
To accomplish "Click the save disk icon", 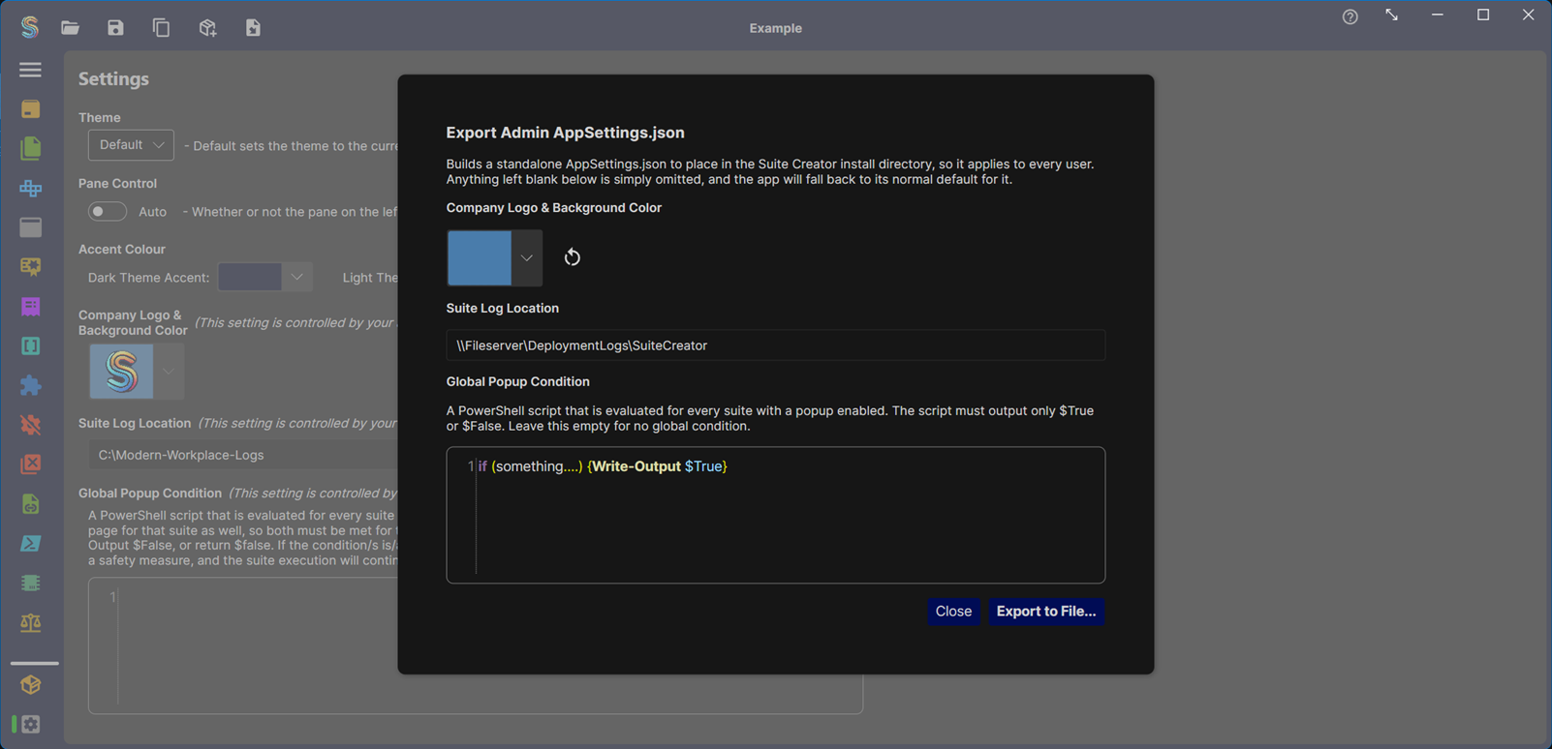I will click(x=115, y=27).
